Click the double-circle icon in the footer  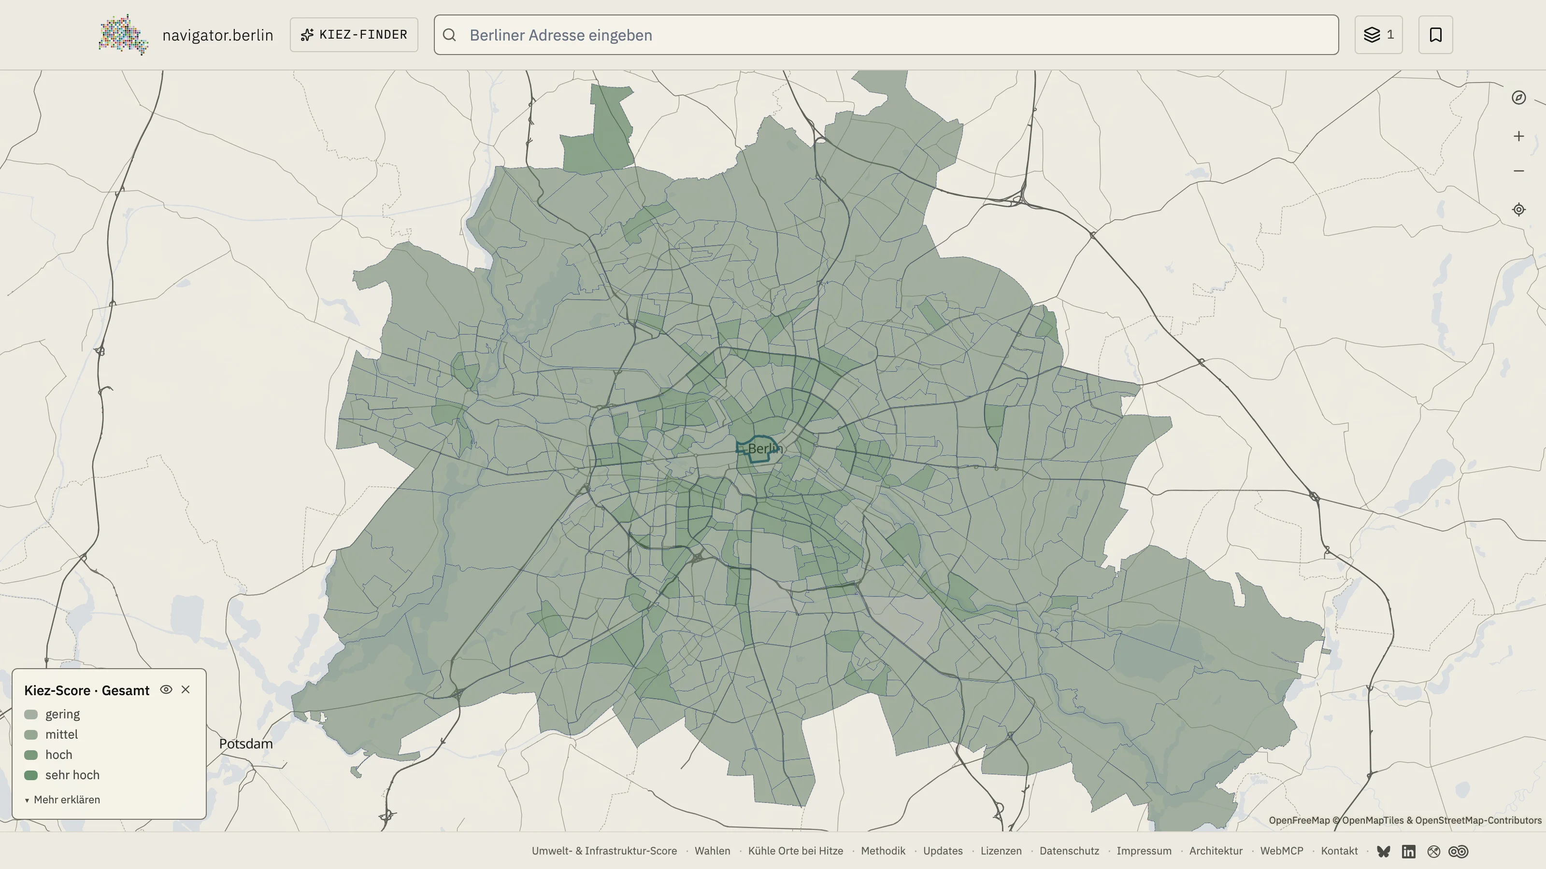point(1459,852)
